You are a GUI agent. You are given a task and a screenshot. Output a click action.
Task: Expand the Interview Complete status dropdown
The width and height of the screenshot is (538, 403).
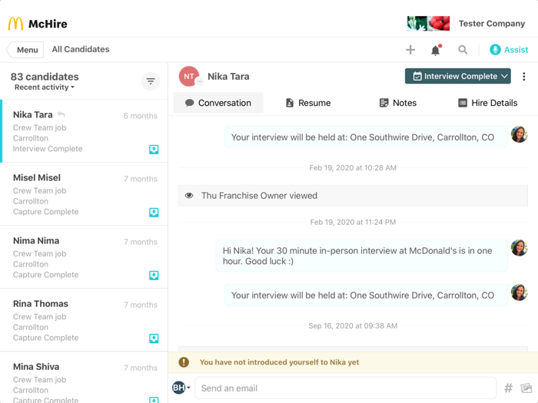[x=458, y=76]
